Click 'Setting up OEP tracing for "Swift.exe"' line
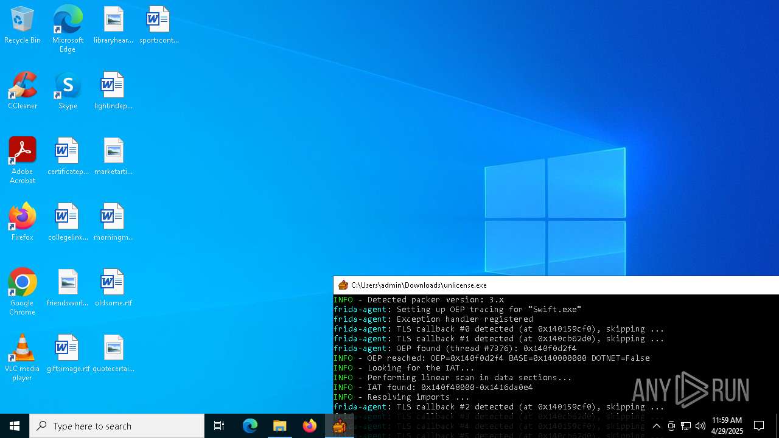The width and height of the screenshot is (779, 438). coord(457,309)
